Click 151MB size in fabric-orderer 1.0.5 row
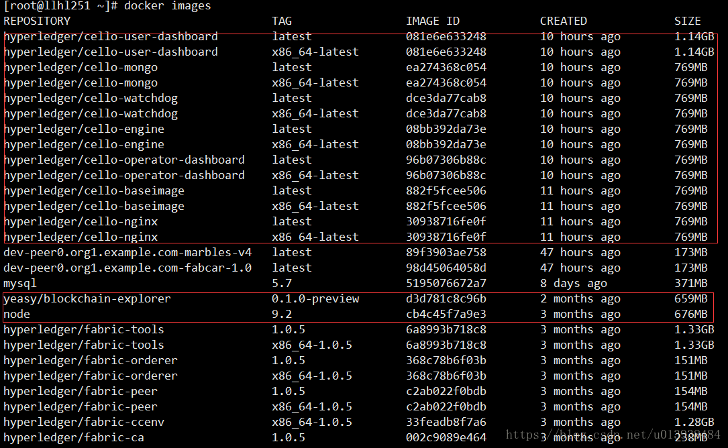Image resolution: width=728 pixels, height=448 pixels. pyautogui.click(x=691, y=360)
